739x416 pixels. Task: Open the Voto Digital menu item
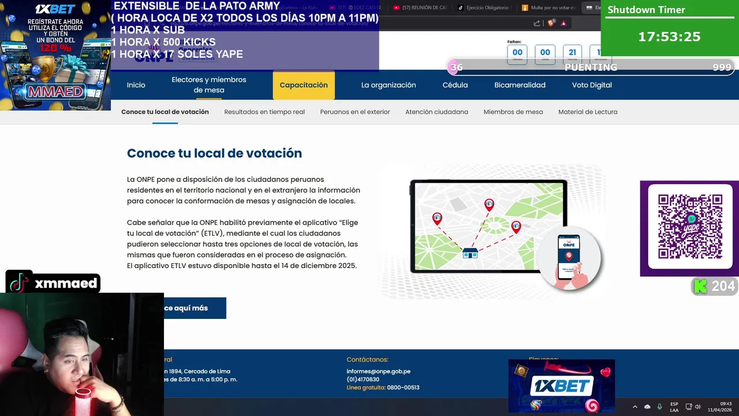(592, 85)
